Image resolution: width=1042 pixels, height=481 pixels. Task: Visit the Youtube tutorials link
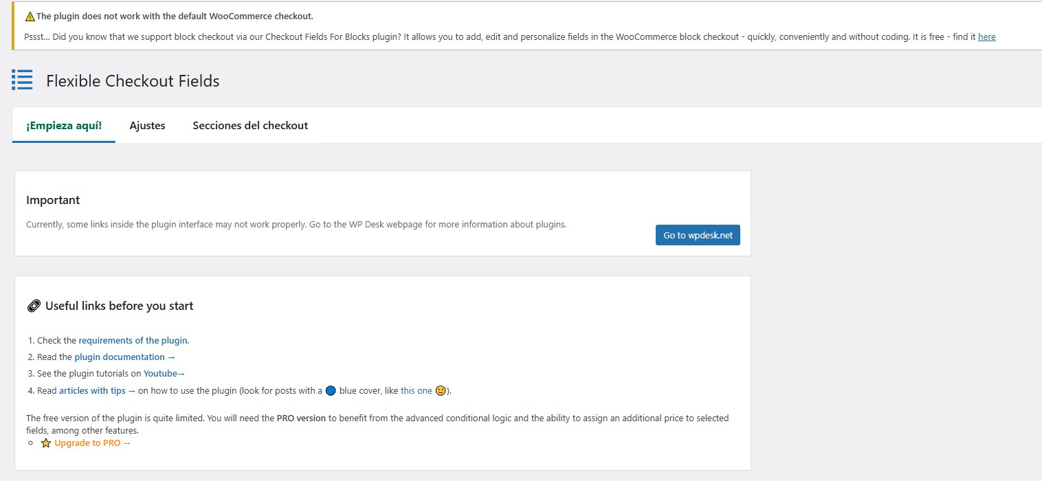[164, 374]
